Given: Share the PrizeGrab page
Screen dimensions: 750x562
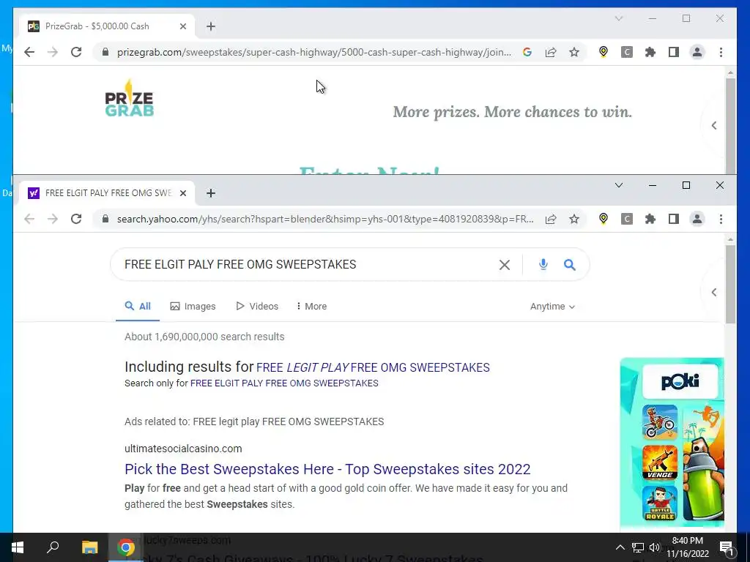Looking at the screenshot, I should click(551, 52).
